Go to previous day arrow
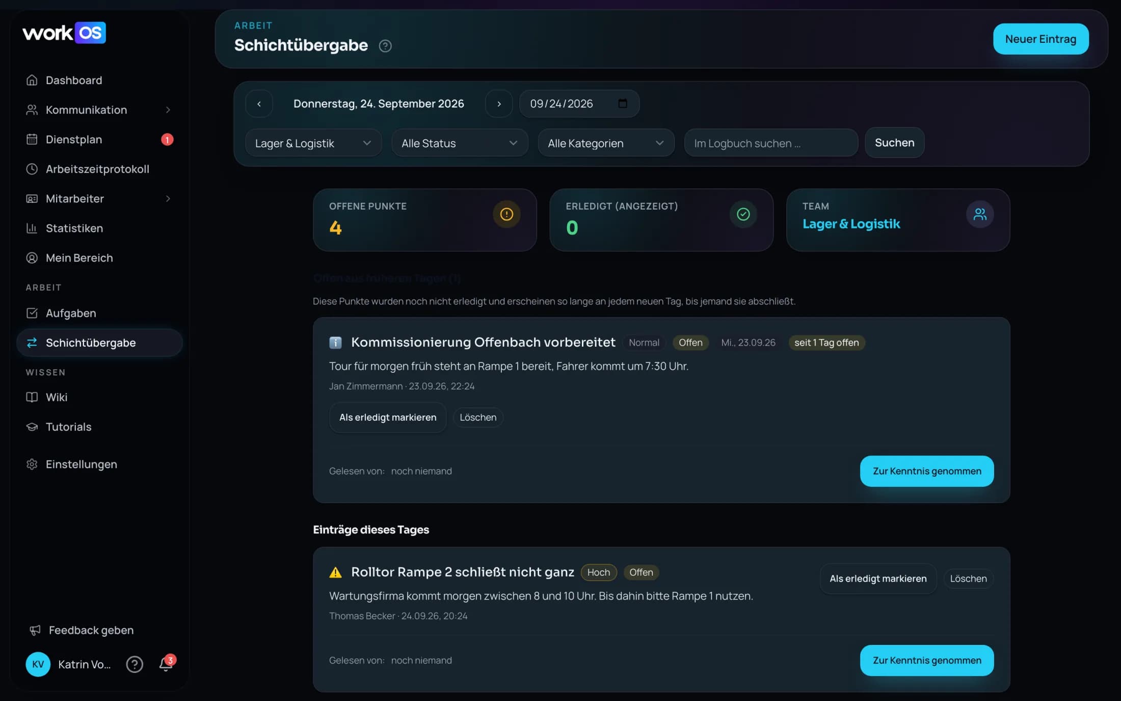 [259, 104]
